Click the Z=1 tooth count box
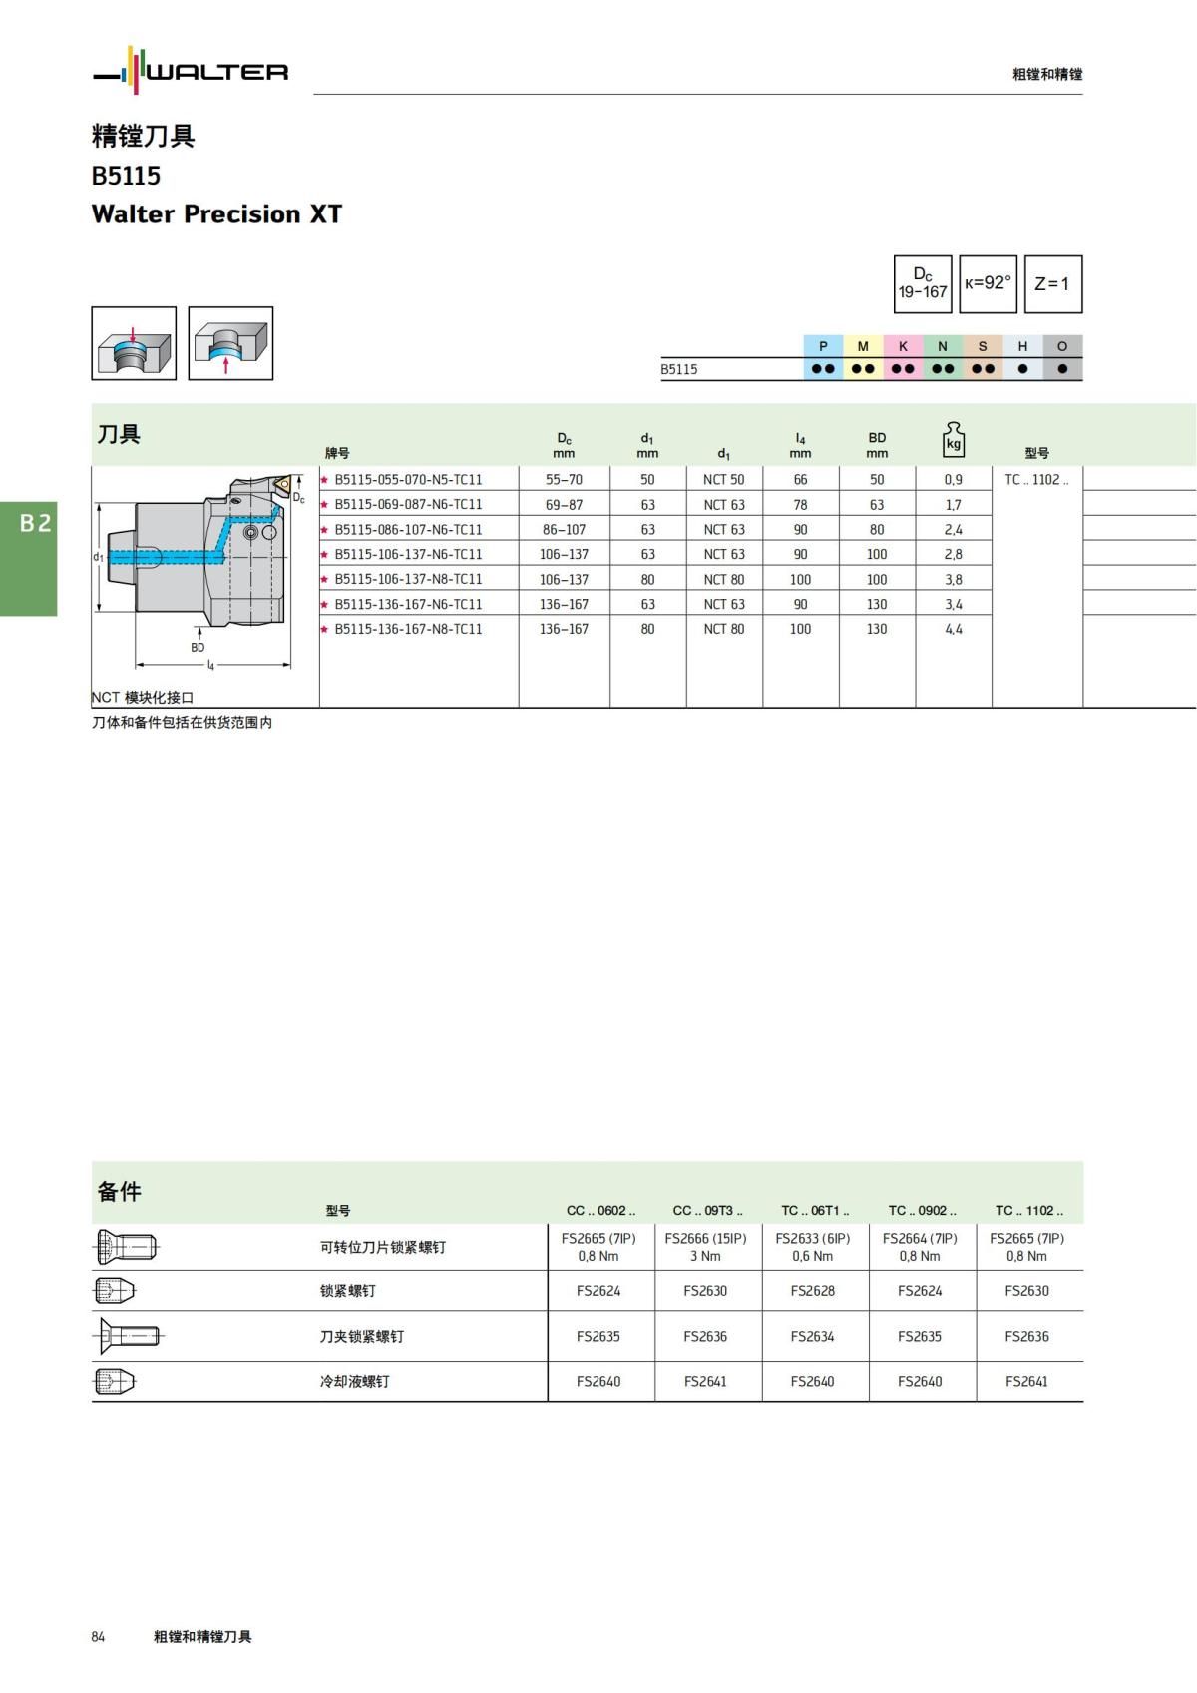1197x1693 pixels. [x=1053, y=284]
